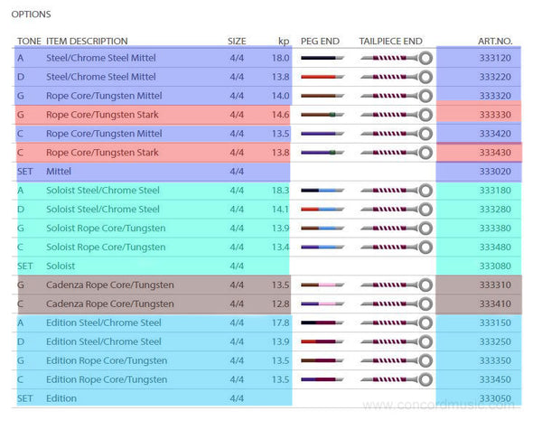Image resolution: width=542 pixels, height=430 pixels.
Task: Click the tailpiece end icon for article 333220
Action: pyautogui.click(x=397, y=77)
